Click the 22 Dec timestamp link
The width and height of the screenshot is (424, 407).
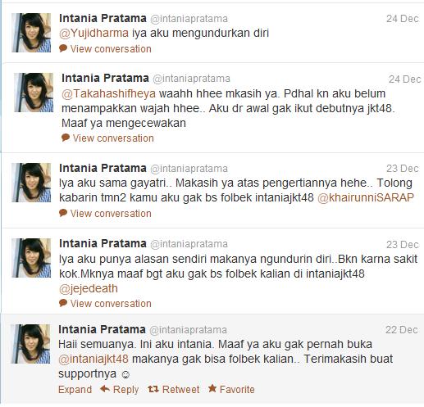tap(402, 330)
